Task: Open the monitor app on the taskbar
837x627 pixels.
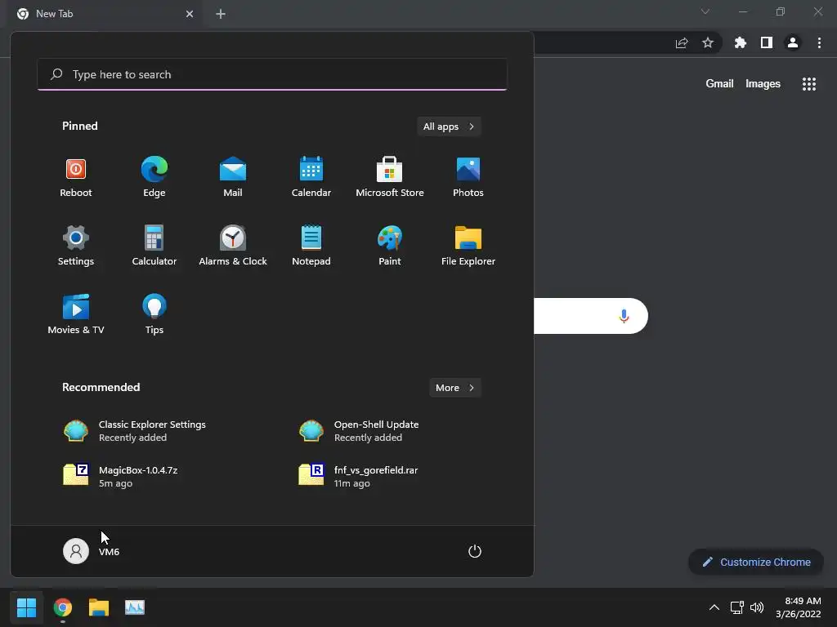Action: 135,607
